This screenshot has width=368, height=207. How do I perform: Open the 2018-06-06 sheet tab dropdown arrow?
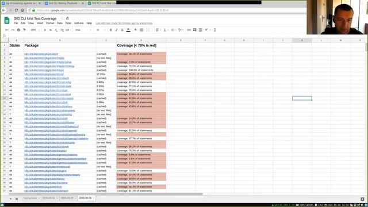point(93,198)
